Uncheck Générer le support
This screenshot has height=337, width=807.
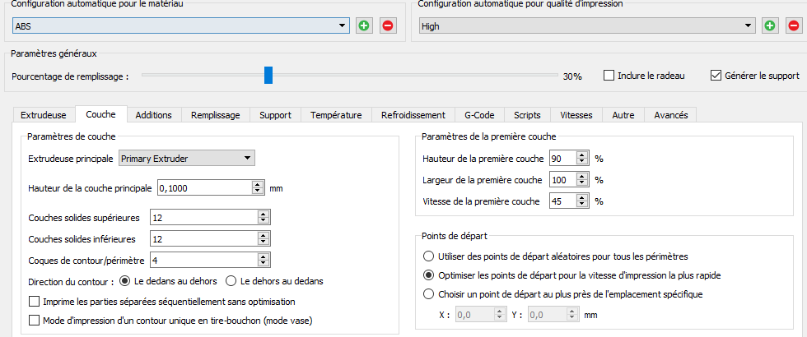click(716, 76)
